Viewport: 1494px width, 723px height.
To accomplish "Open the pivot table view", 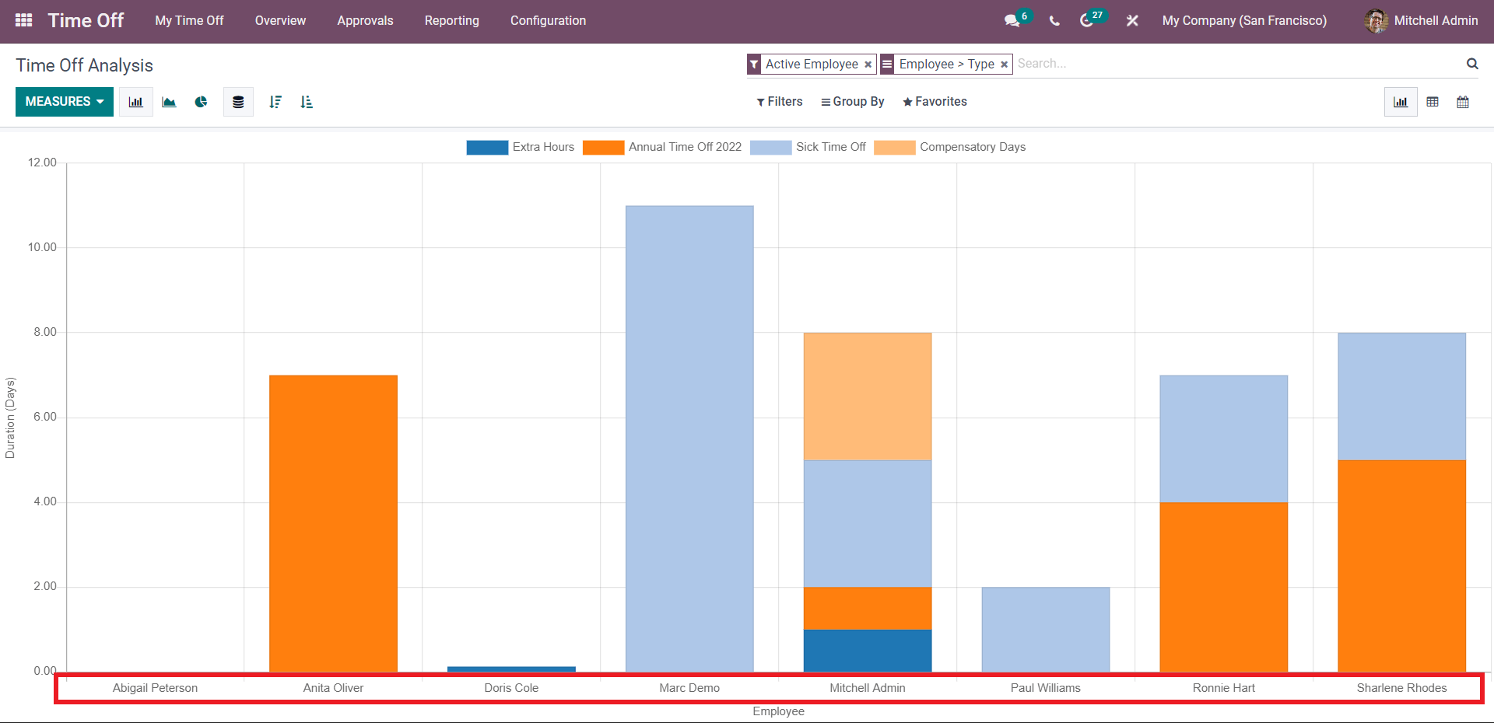I will tap(1433, 102).
